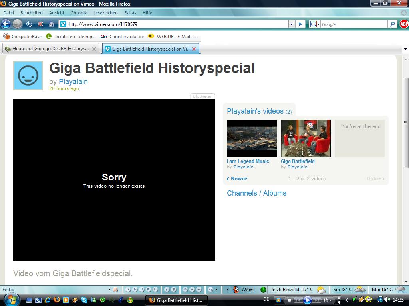Viewport: 409px width, 306px height.
Task: Click the search magnifier icon
Action: (x=392, y=24)
